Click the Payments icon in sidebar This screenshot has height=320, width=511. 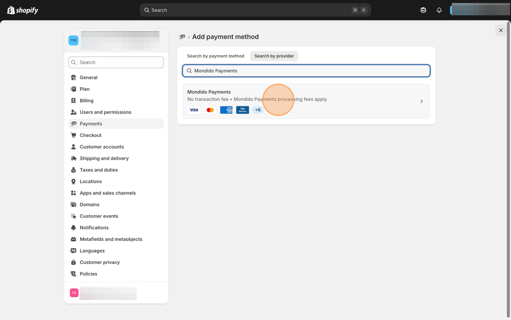pos(73,124)
